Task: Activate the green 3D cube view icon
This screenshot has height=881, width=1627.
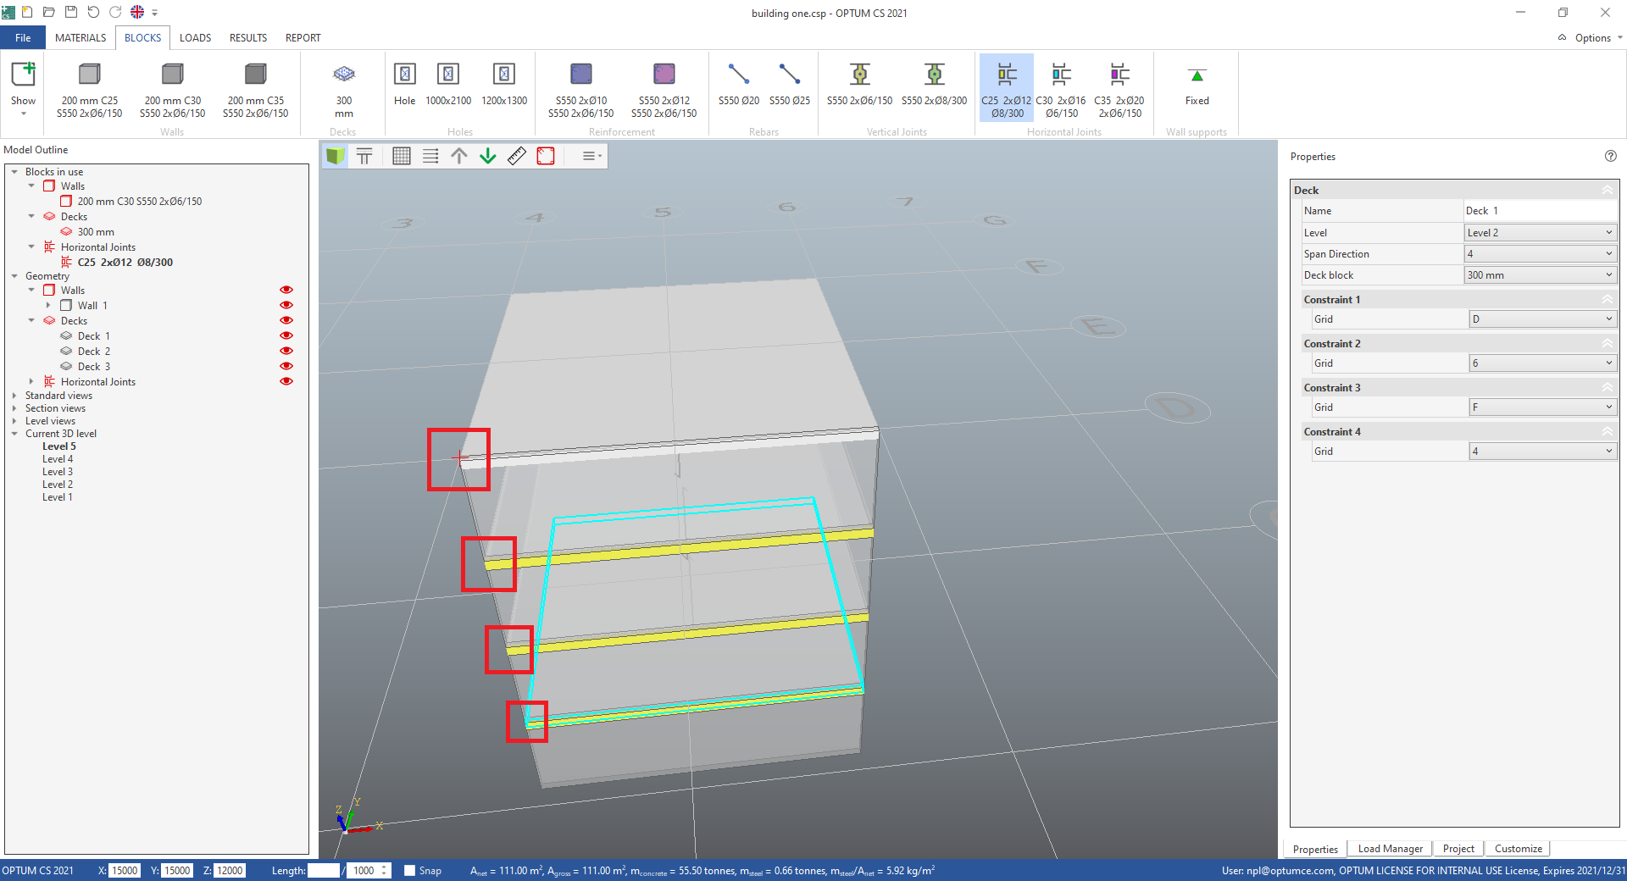Action: coord(336,156)
